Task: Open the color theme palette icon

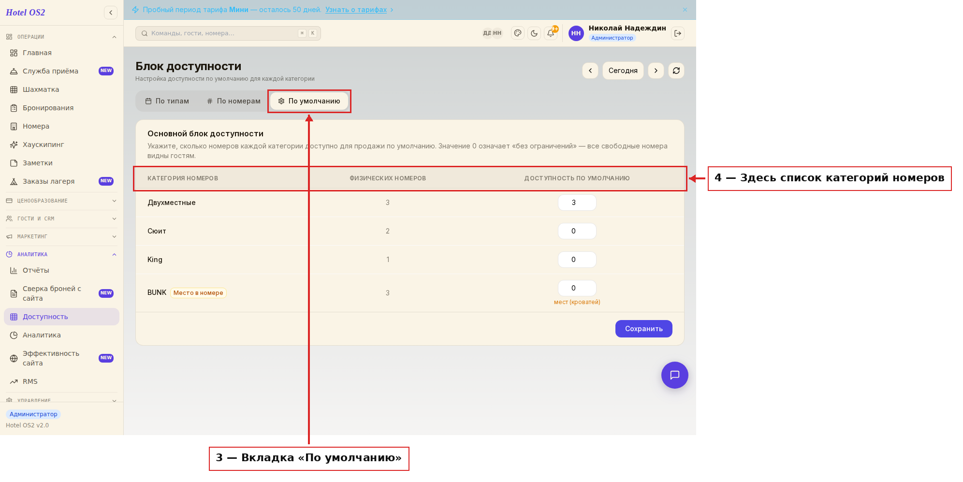Action: 518,33
